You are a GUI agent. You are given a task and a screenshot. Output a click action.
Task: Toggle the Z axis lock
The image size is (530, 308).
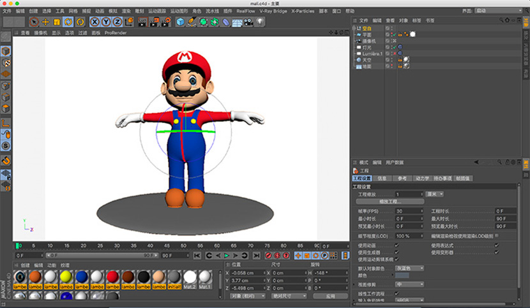(117, 22)
